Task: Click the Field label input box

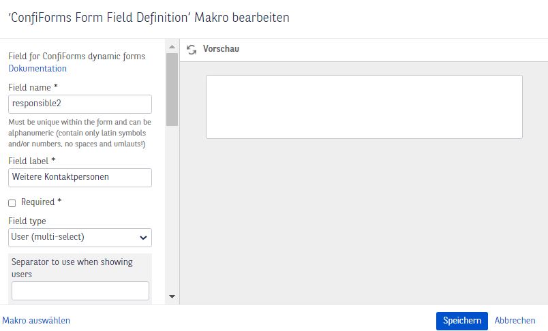Action: tap(80, 178)
